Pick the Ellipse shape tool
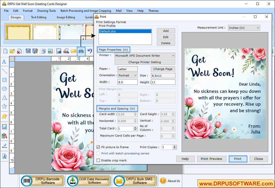The width and height of the screenshot is (275, 188). tap(4, 88)
